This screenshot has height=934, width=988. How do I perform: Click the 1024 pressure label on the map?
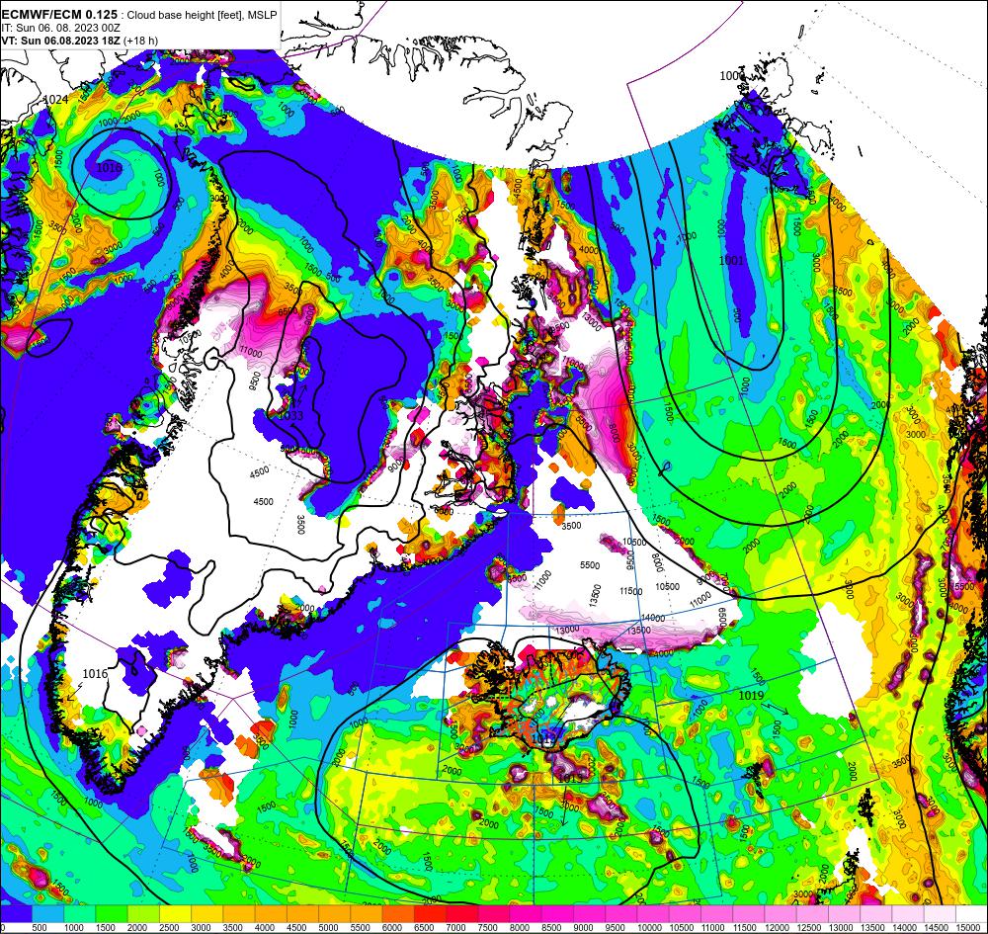click(x=55, y=100)
